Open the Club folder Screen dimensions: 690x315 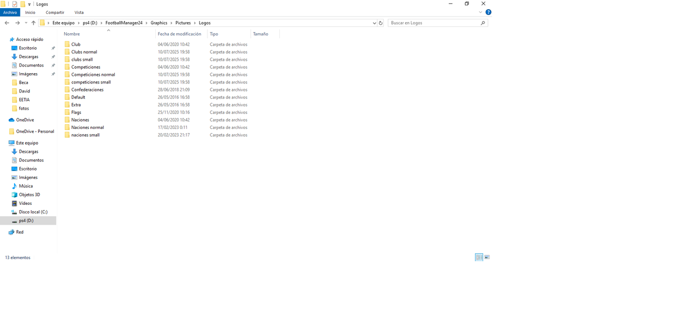tap(76, 45)
